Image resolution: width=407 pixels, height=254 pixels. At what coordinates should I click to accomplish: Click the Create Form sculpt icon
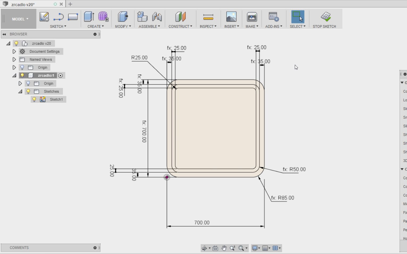pyautogui.click(x=103, y=17)
